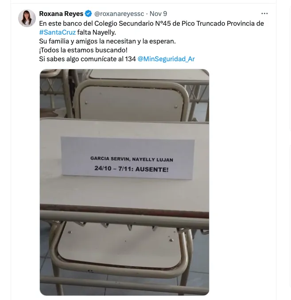Click the @roxanareyessc handle
Screen dimensions: 291x300
(119, 14)
